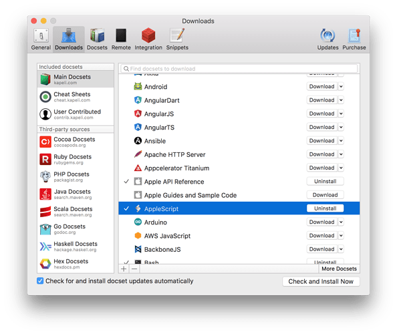Select Go Docsets gopher icon
The height and width of the screenshot is (334, 397).
pos(45,229)
